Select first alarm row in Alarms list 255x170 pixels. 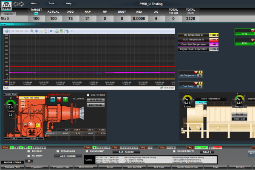[x=156, y=158]
